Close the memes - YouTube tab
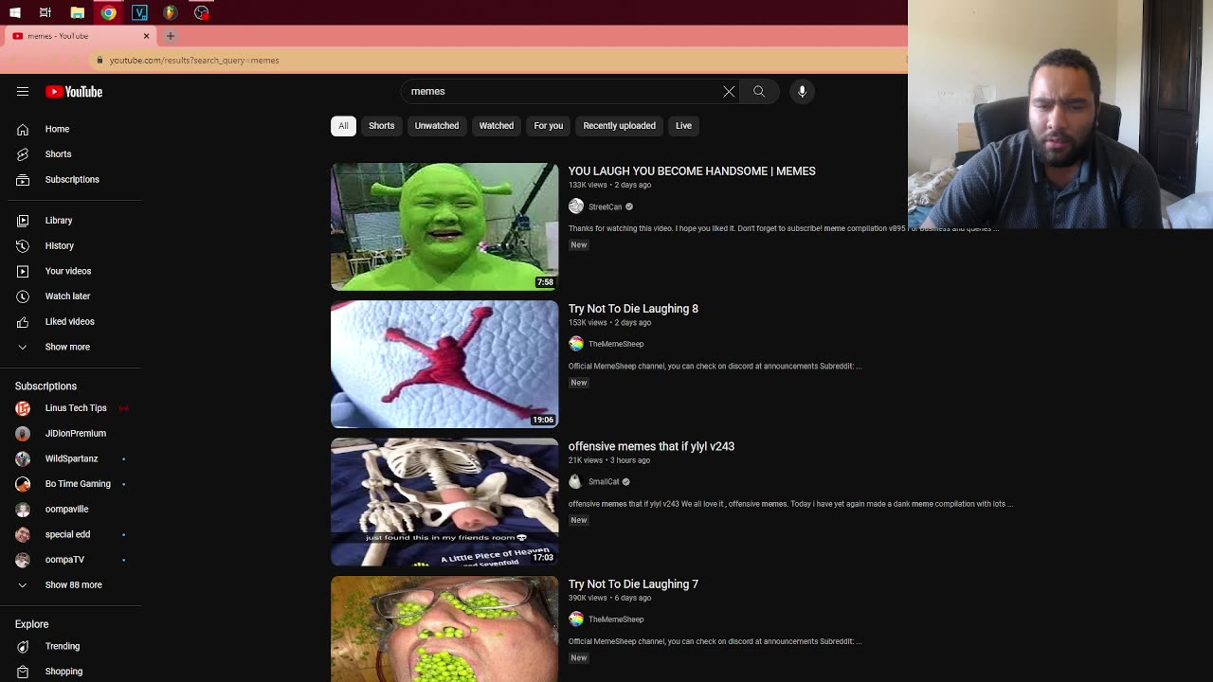Screen dimensions: 1213x682 146,36
